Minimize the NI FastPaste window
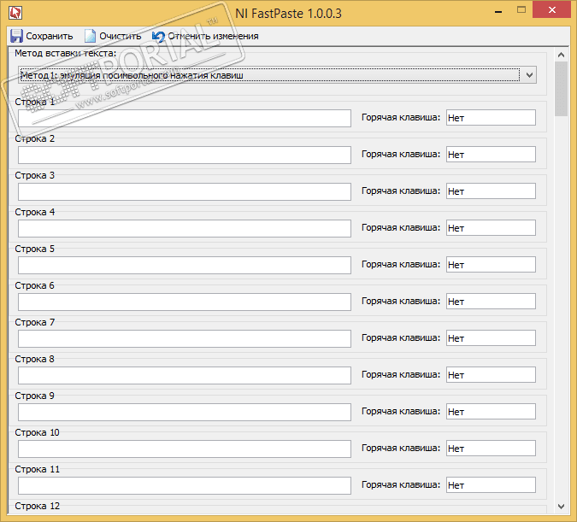Viewport: 577px width, 522px height. (498, 11)
